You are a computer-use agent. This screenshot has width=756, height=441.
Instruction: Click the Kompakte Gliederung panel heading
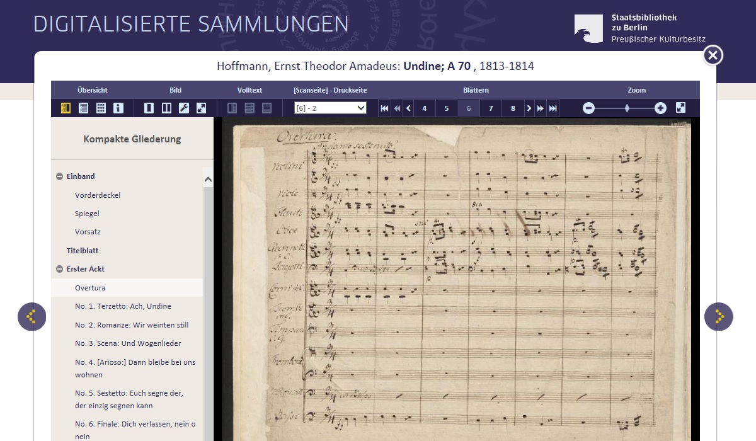[132, 139]
